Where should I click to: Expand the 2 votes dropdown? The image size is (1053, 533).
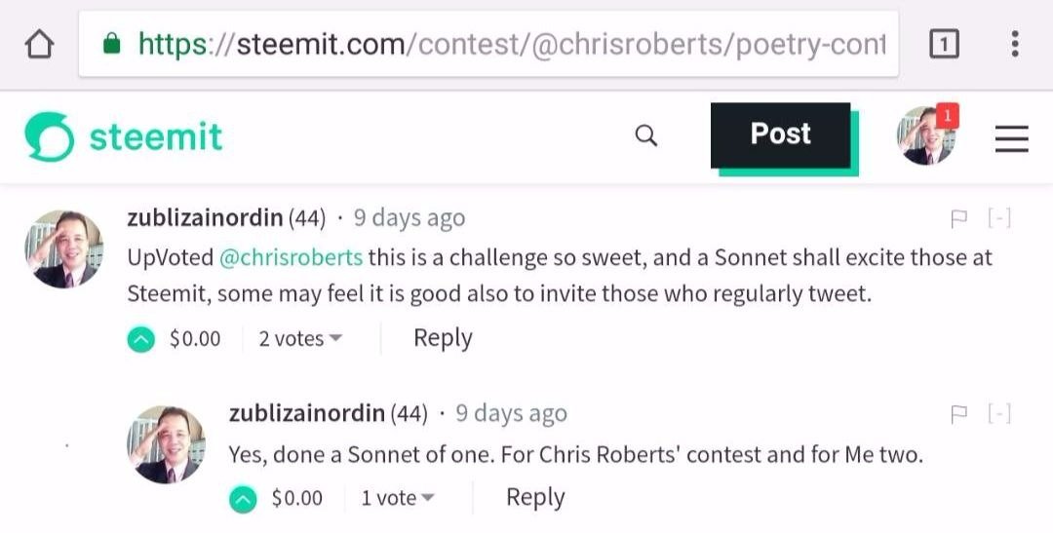click(300, 339)
